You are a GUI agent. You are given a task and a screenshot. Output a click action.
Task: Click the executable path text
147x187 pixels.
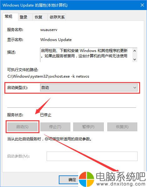pos(48,76)
